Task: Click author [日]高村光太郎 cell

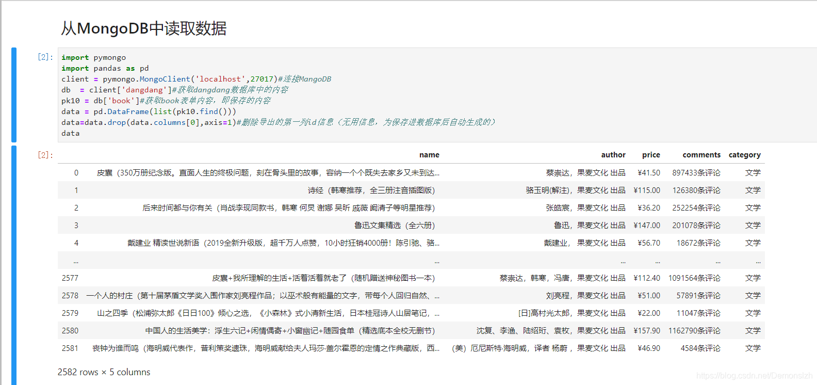Action: pos(572,313)
